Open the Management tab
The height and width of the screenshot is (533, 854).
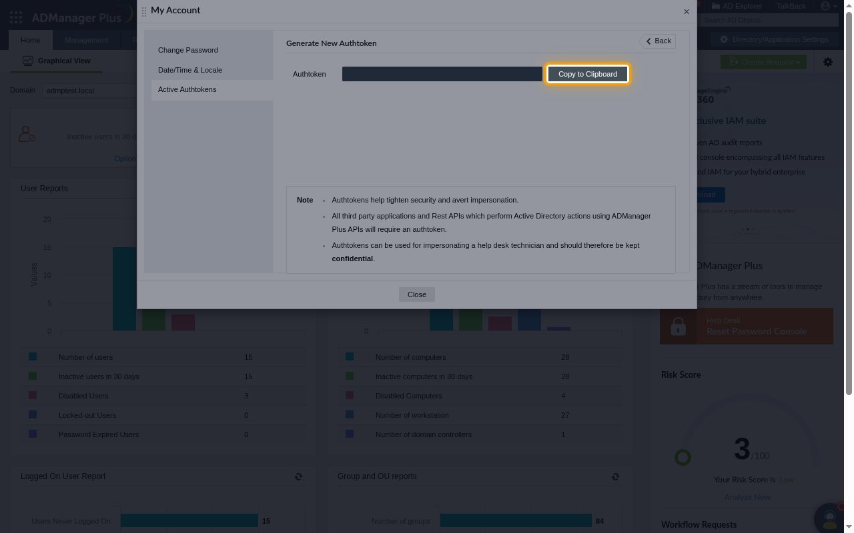(x=86, y=40)
